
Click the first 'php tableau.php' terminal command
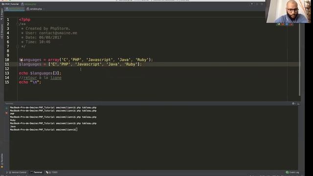click(x=87, y=108)
